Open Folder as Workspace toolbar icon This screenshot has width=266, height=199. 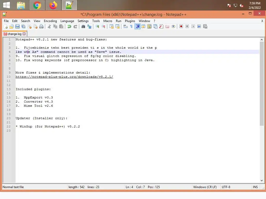pyautogui.click(x=167, y=27)
